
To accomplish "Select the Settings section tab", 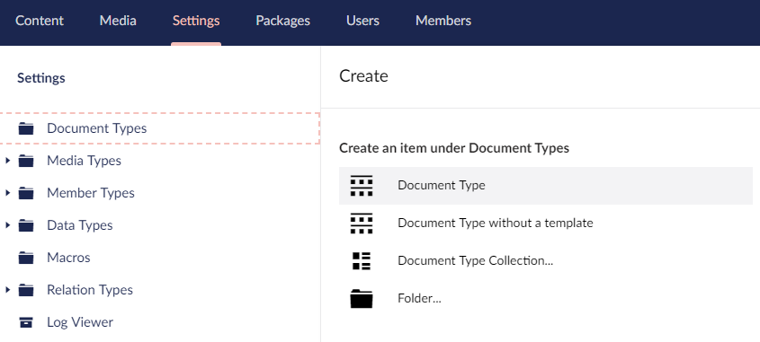I will tap(196, 21).
